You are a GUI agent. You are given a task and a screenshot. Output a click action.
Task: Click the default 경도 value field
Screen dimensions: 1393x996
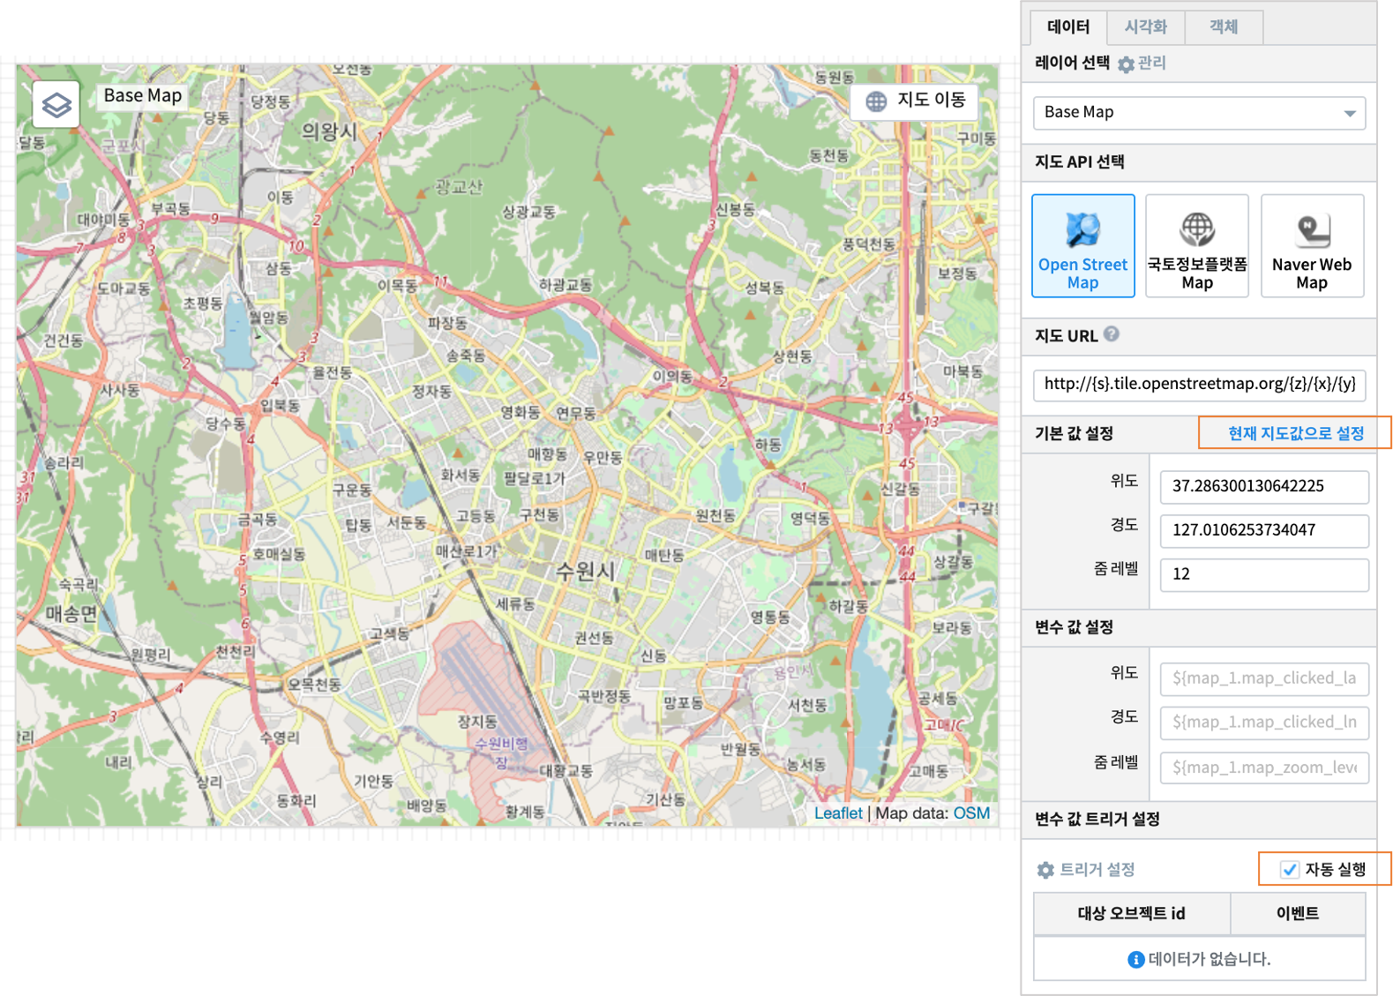[1264, 531]
